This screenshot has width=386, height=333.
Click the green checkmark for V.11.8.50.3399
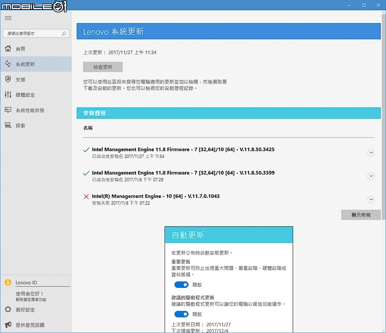pyautogui.click(x=86, y=173)
